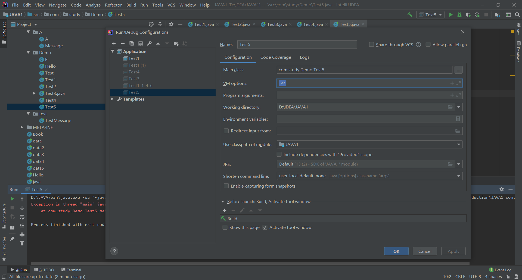Click the Apply button
Image resolution: width=522 pixels, height=280 pixels.
coord(453,251)
